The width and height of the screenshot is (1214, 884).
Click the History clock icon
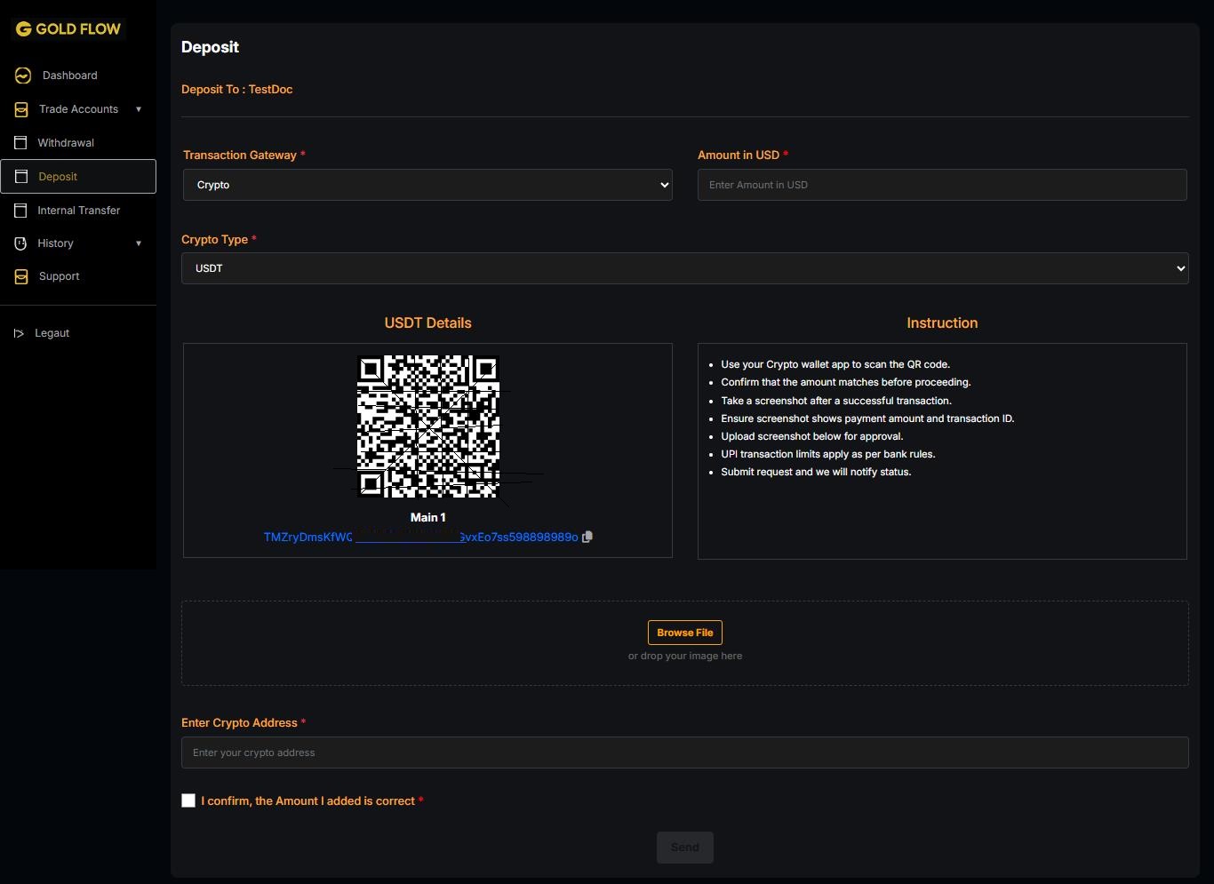pyautogui.click(x=20, y=243)
